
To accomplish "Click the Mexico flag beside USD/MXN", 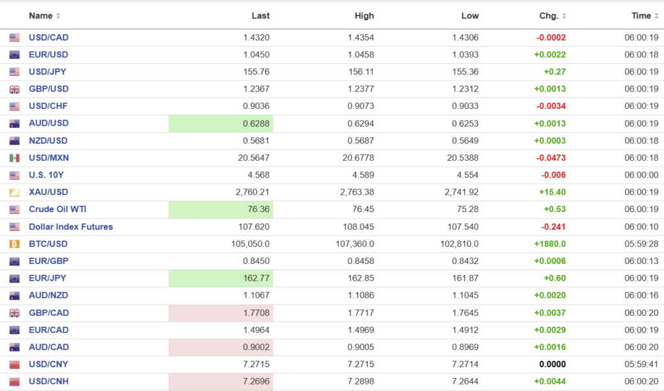I will (x=14, y=158).
